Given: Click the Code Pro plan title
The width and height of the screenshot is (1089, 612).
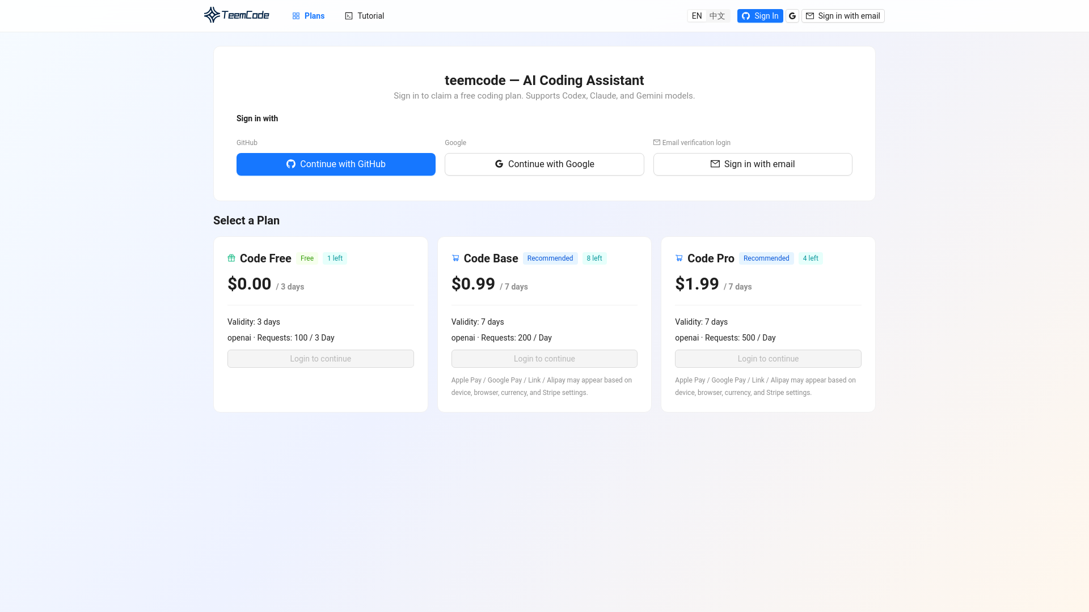Looking at the screenshot, I should click(x=711, y=258).
